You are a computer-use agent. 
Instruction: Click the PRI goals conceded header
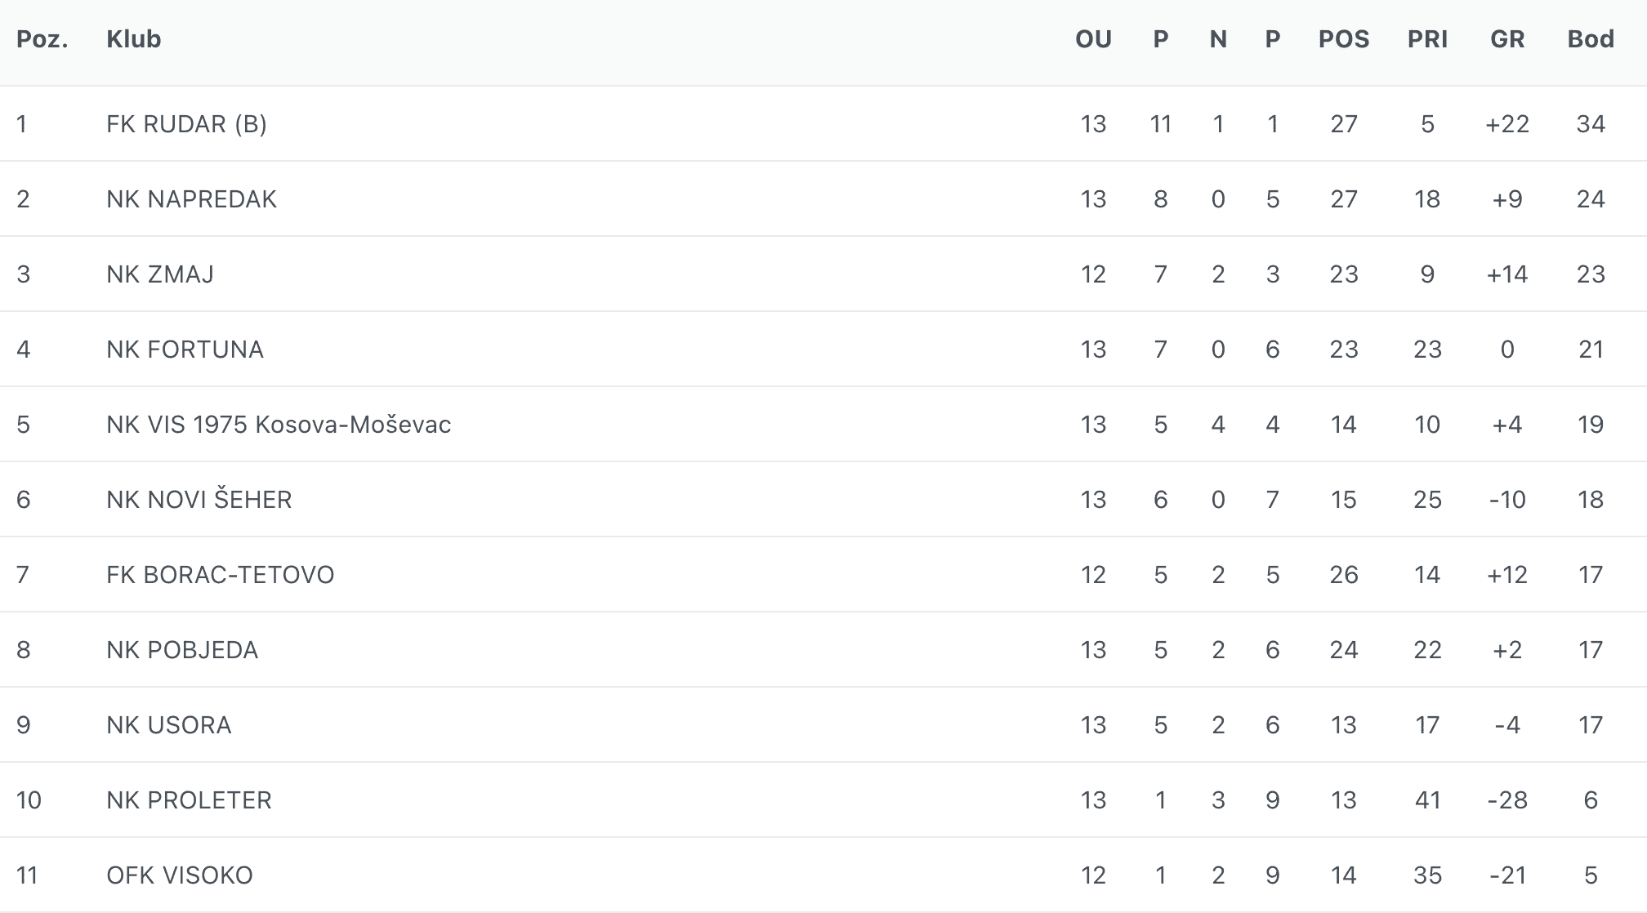tap(1427, 39)
